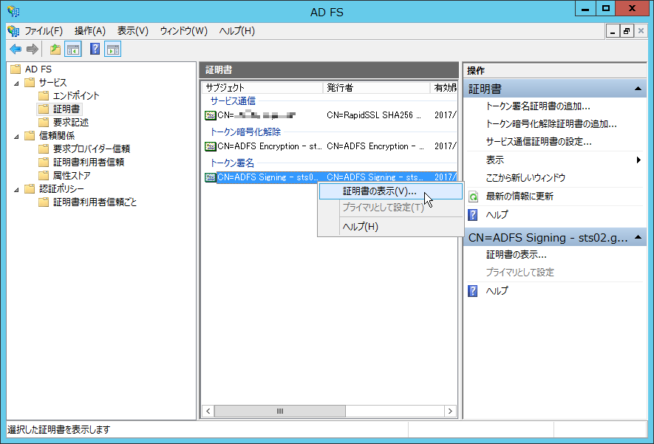Click the Forward arrow toolbar icon
The height and width of the screenshot is (444, 654).
coord(32,49)
